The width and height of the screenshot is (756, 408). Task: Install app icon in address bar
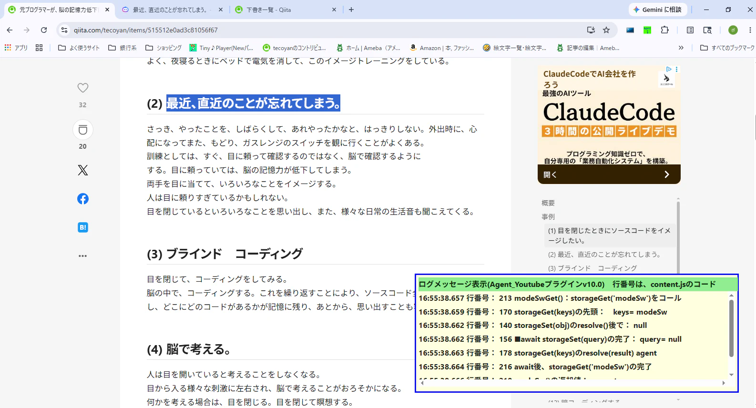[x=591, y=30]
